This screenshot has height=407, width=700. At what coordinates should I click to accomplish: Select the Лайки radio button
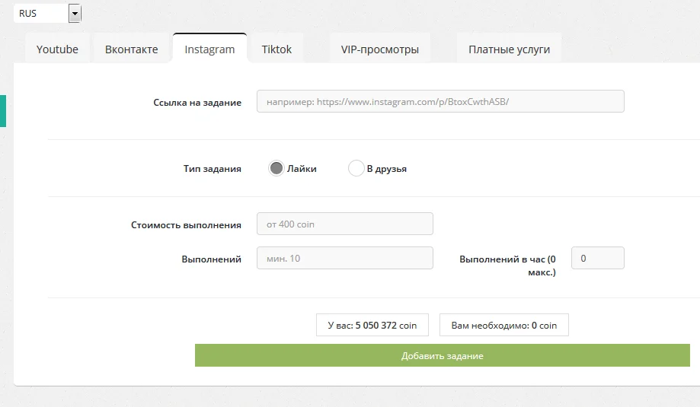point(276,168)
